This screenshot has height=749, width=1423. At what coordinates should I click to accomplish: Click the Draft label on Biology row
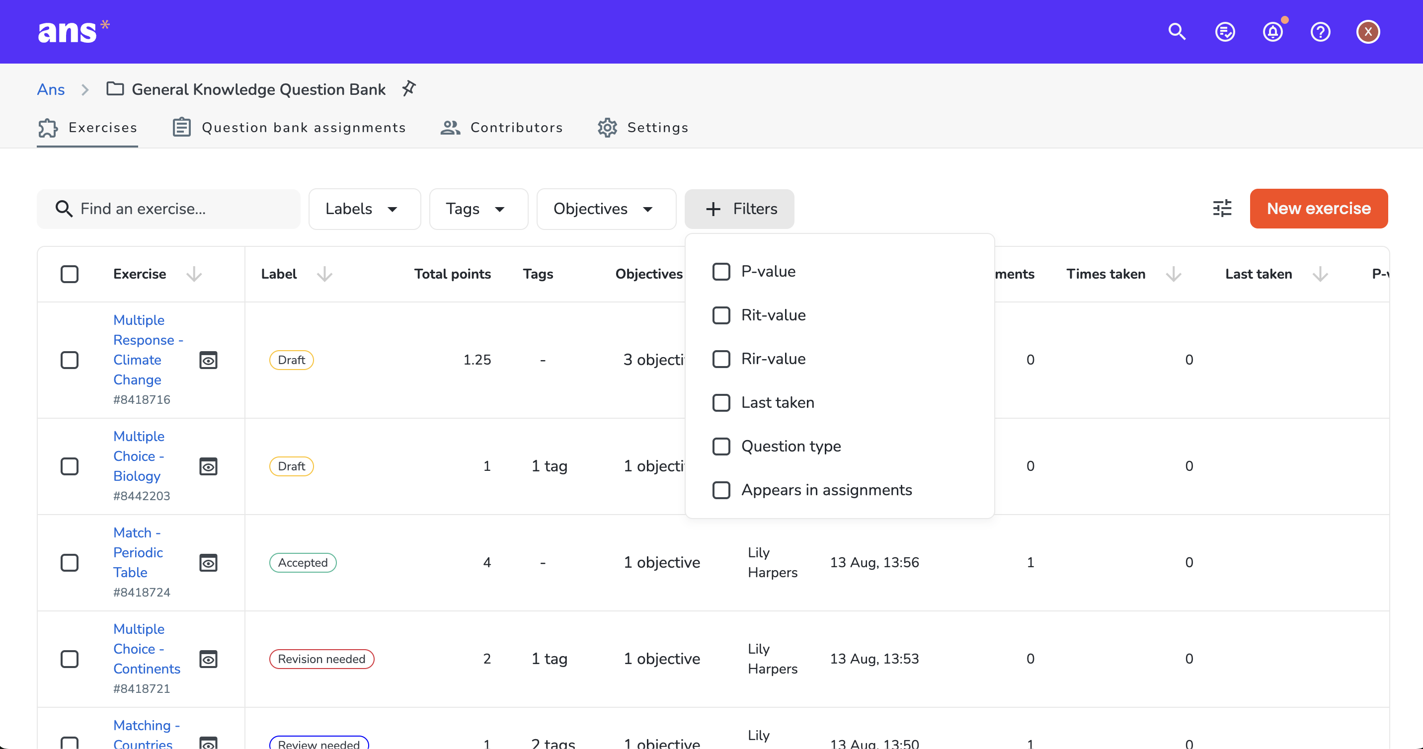[x=291, y=466]
